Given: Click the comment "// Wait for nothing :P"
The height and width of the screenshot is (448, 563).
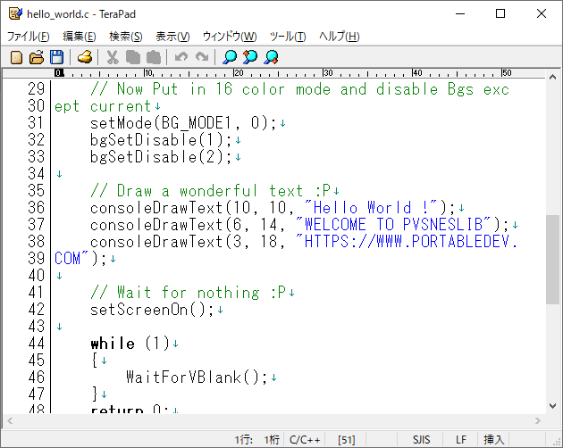Looking at the screenshot, I should (188, 293).
